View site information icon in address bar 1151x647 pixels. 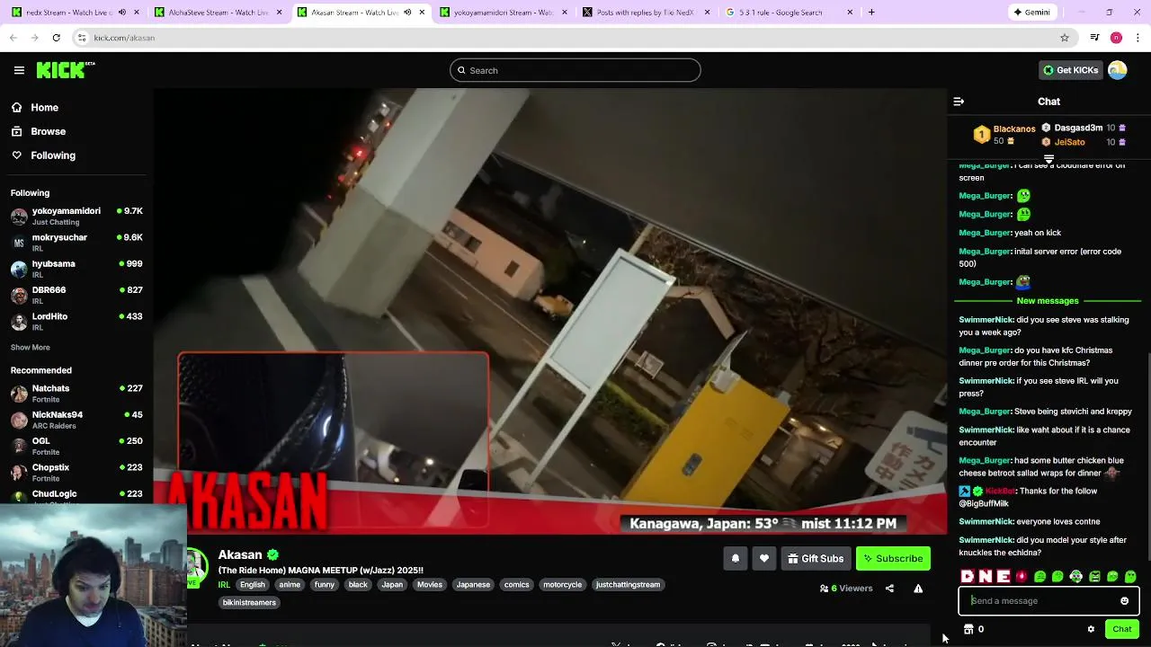81,38
